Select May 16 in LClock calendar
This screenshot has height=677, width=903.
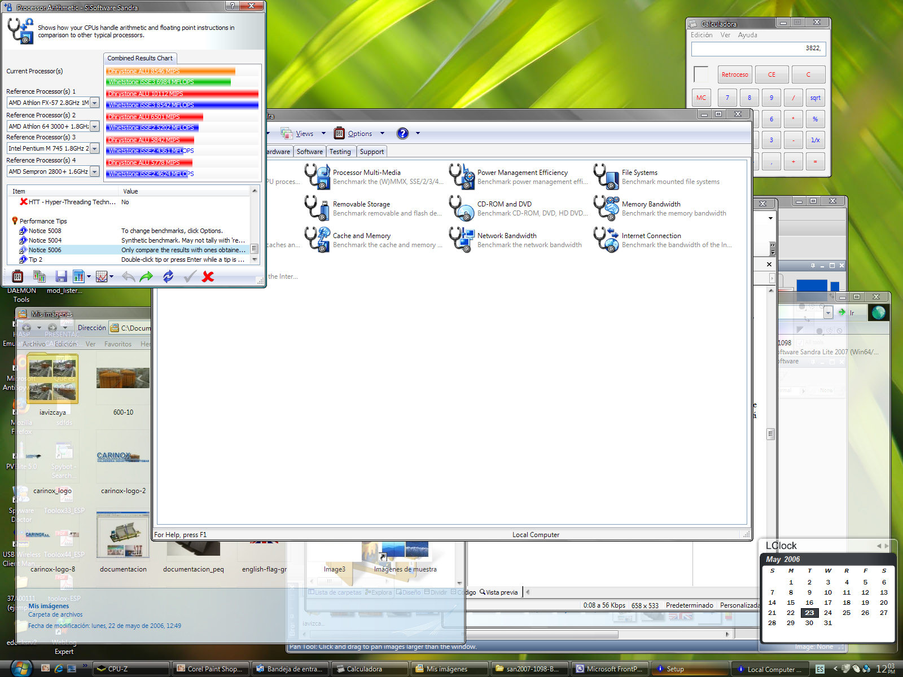click(809, 603)
